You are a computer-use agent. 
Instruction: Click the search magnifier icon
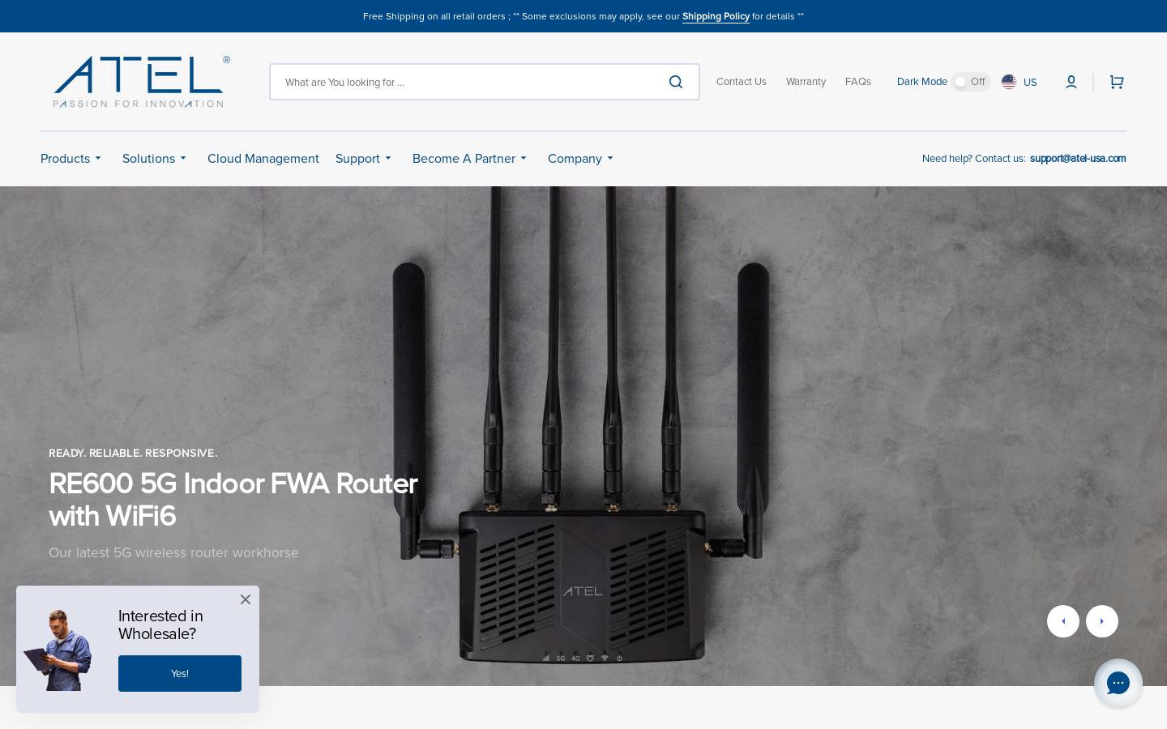676,82
